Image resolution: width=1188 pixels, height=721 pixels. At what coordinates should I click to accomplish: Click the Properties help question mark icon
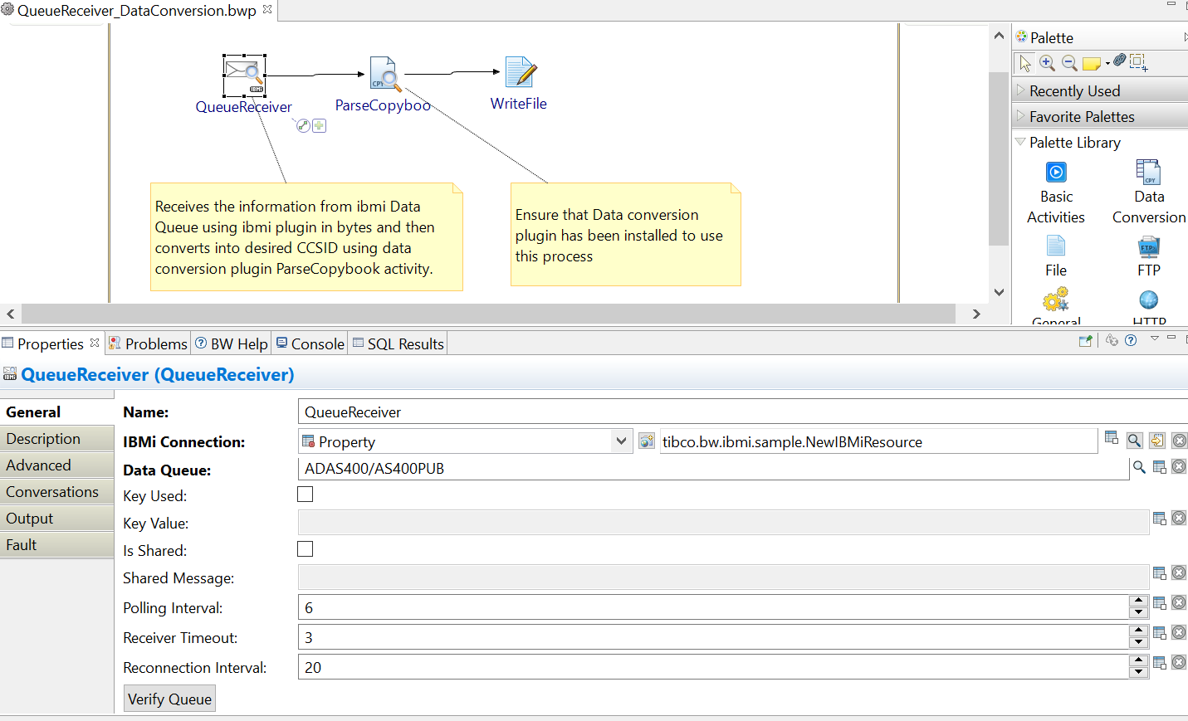1131,340
